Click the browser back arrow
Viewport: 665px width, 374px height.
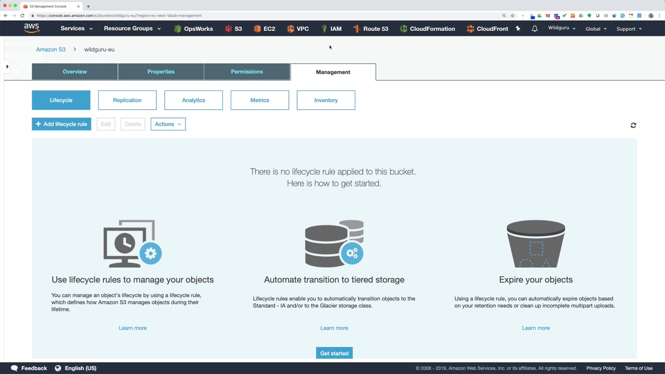point(6,16)
